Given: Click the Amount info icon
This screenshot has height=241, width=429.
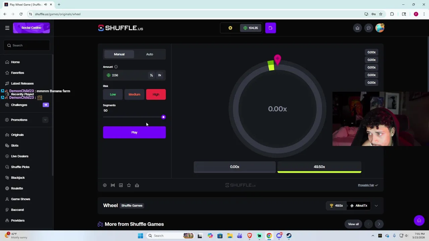Looking at the screenshot, I should click(x=116, y=67).
